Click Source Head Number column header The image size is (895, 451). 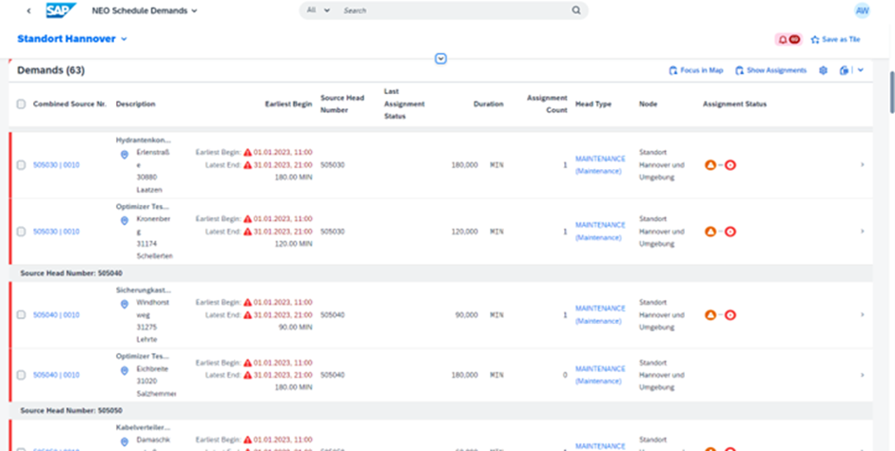pyautogui.click(x=341, y=103)
